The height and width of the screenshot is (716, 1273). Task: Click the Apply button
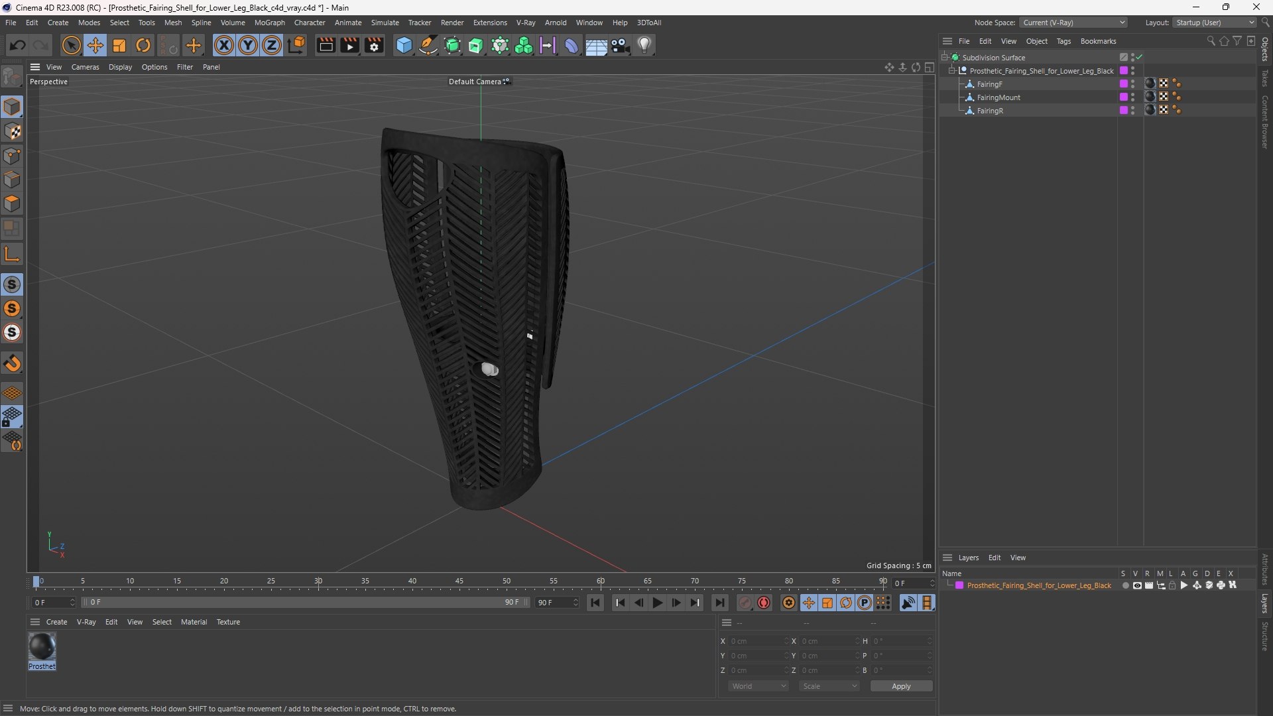[x=901, y=686]
